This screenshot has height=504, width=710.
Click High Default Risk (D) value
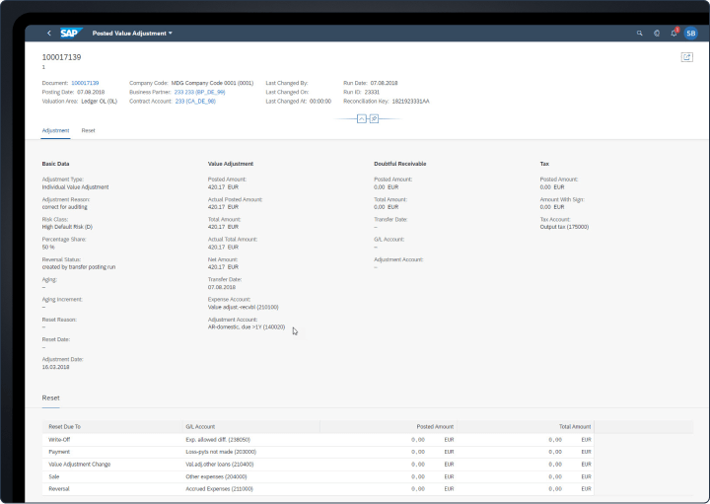coord(67,227)
